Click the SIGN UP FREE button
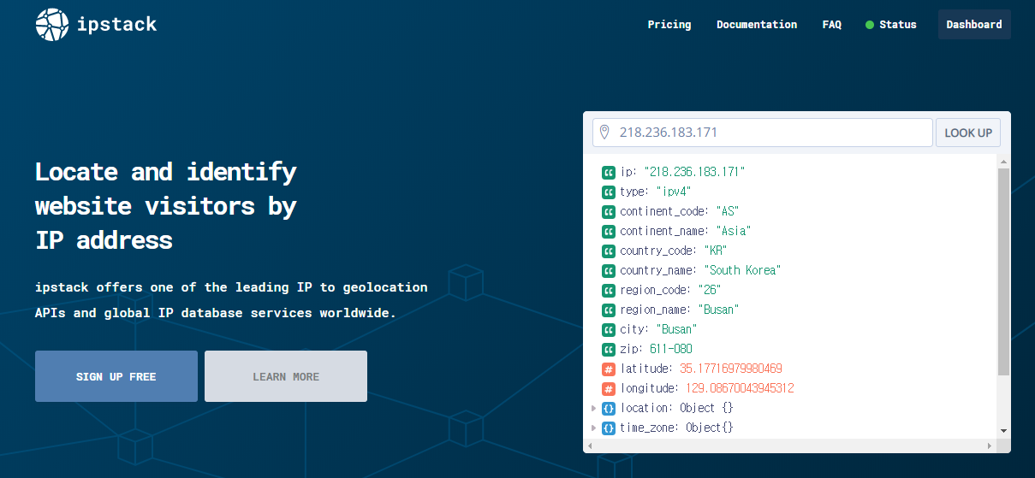Screen dimensions: 1035x478 [x=116, y=376]
